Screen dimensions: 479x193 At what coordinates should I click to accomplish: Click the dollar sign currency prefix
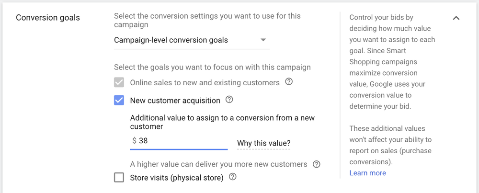[134, 141]
